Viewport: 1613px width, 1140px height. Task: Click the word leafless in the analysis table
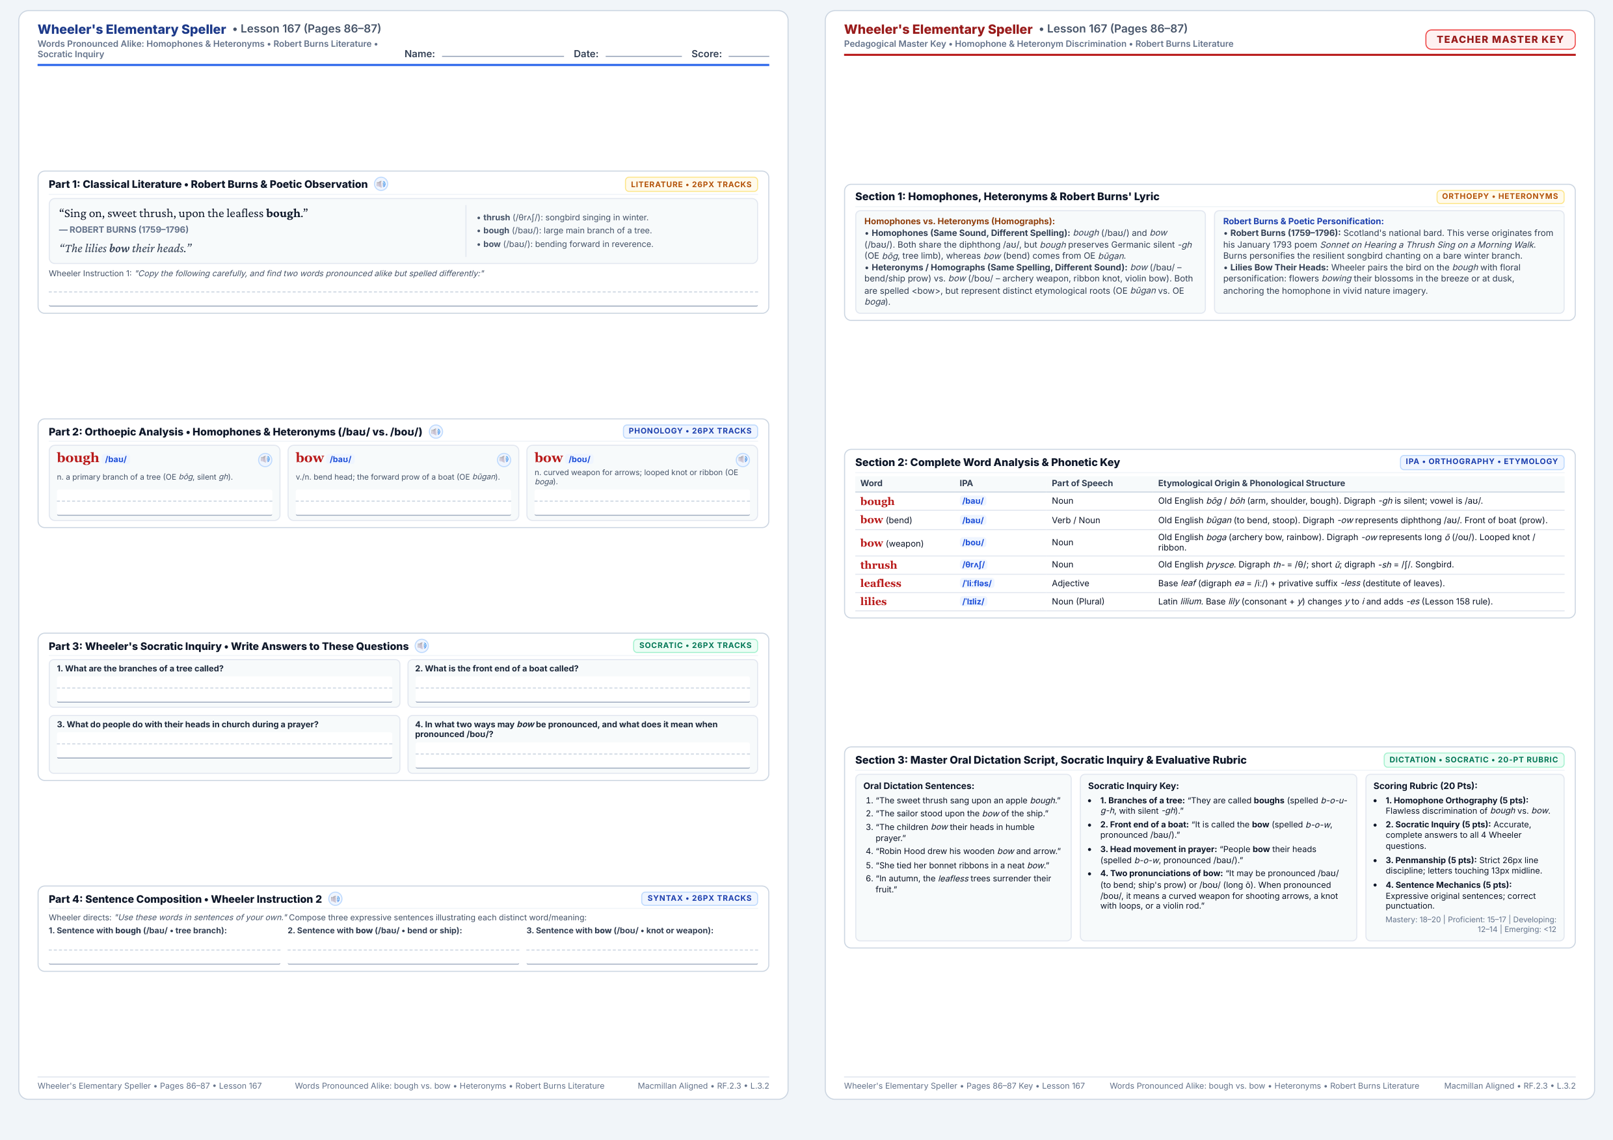880,584
